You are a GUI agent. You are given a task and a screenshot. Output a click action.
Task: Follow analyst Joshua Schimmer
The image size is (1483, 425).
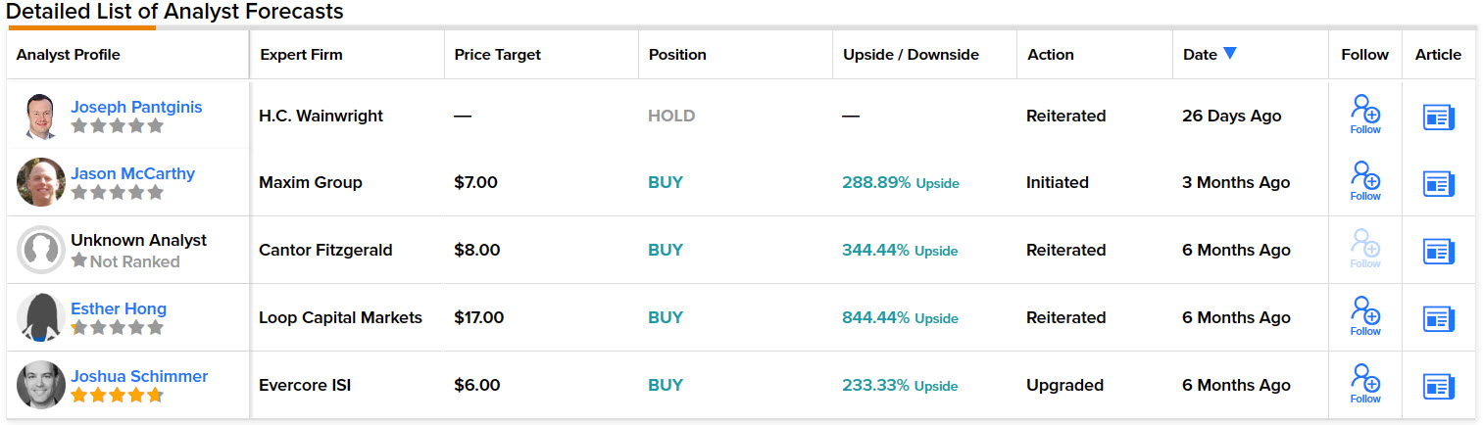[1364, 383]
